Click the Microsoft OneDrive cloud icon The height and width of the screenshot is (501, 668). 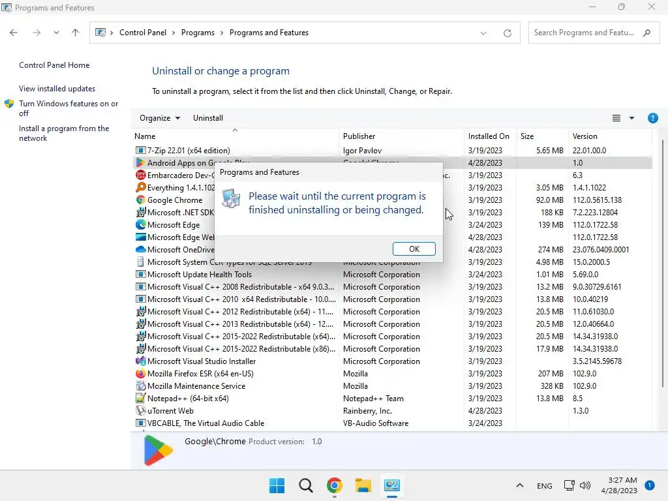point(140,249)
